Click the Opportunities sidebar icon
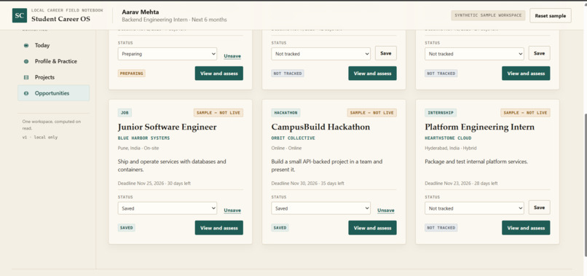This screenshot has height=276, width=587. coord(26,93)
